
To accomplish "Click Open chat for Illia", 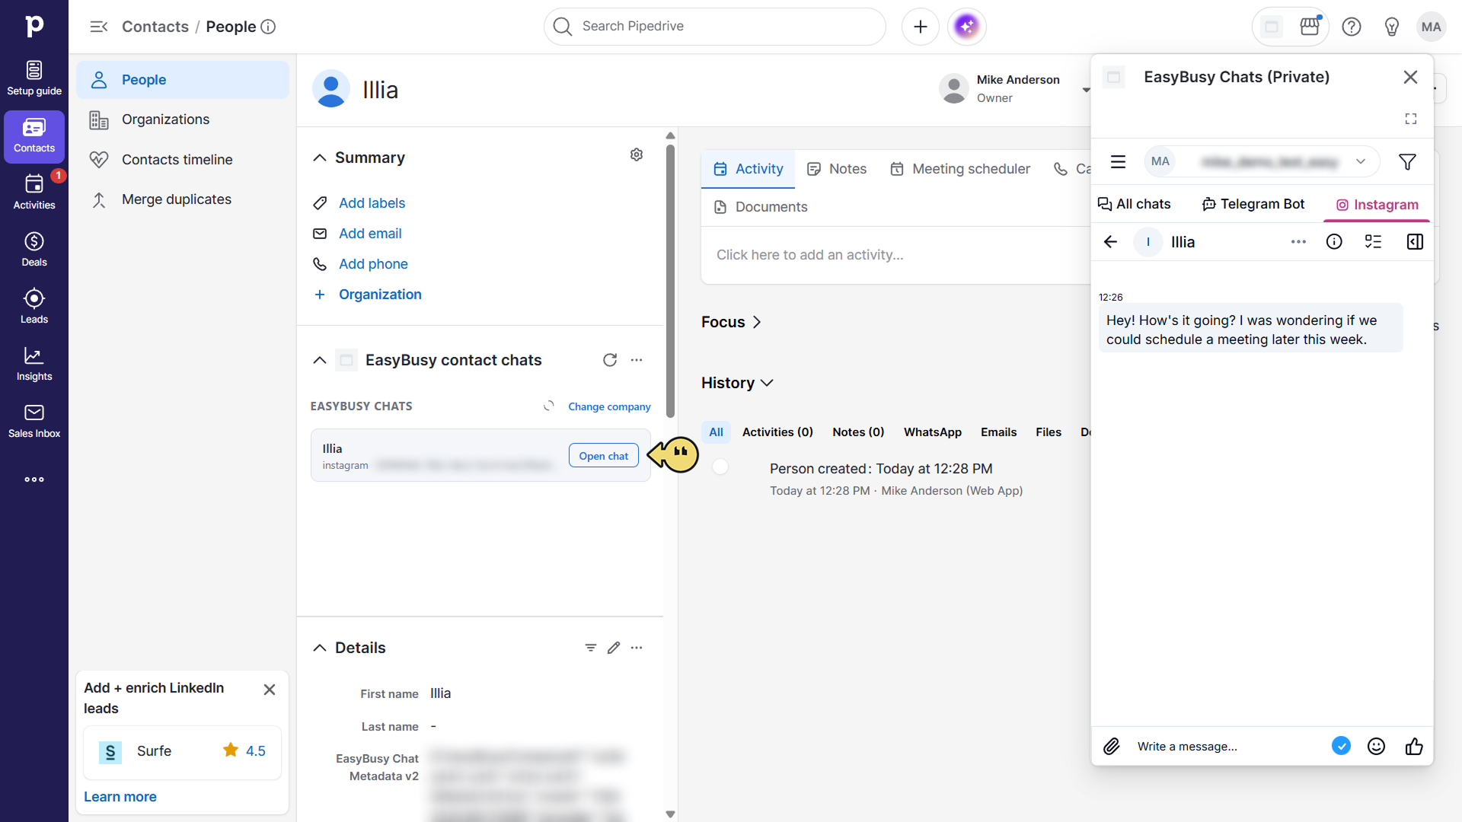I will [x=603, y=456].
